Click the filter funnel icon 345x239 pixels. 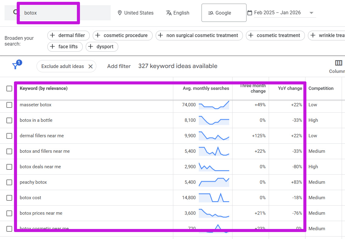click(x=15, y=66)
